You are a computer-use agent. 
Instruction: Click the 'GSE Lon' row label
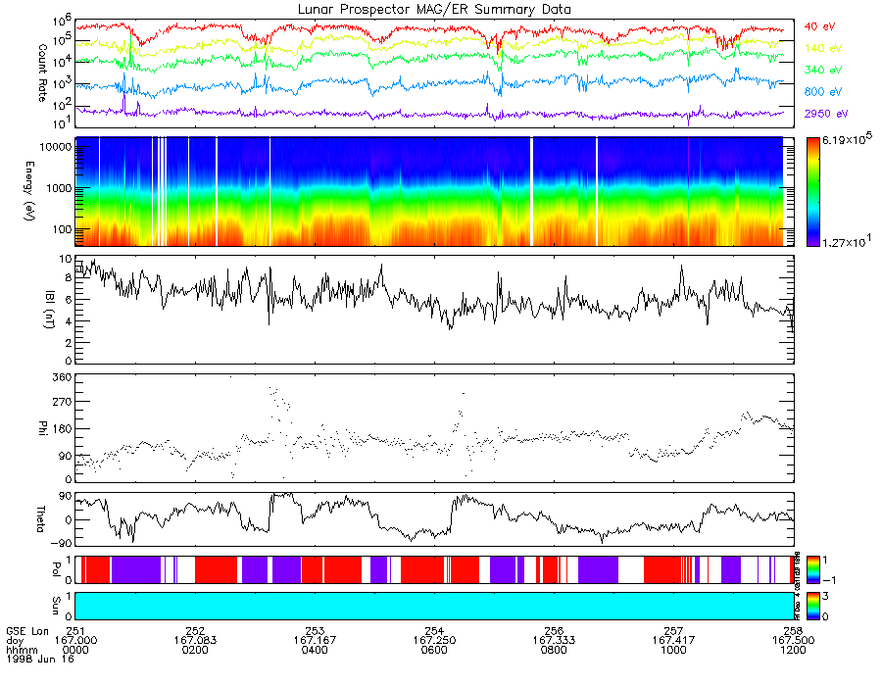(27, 631)
